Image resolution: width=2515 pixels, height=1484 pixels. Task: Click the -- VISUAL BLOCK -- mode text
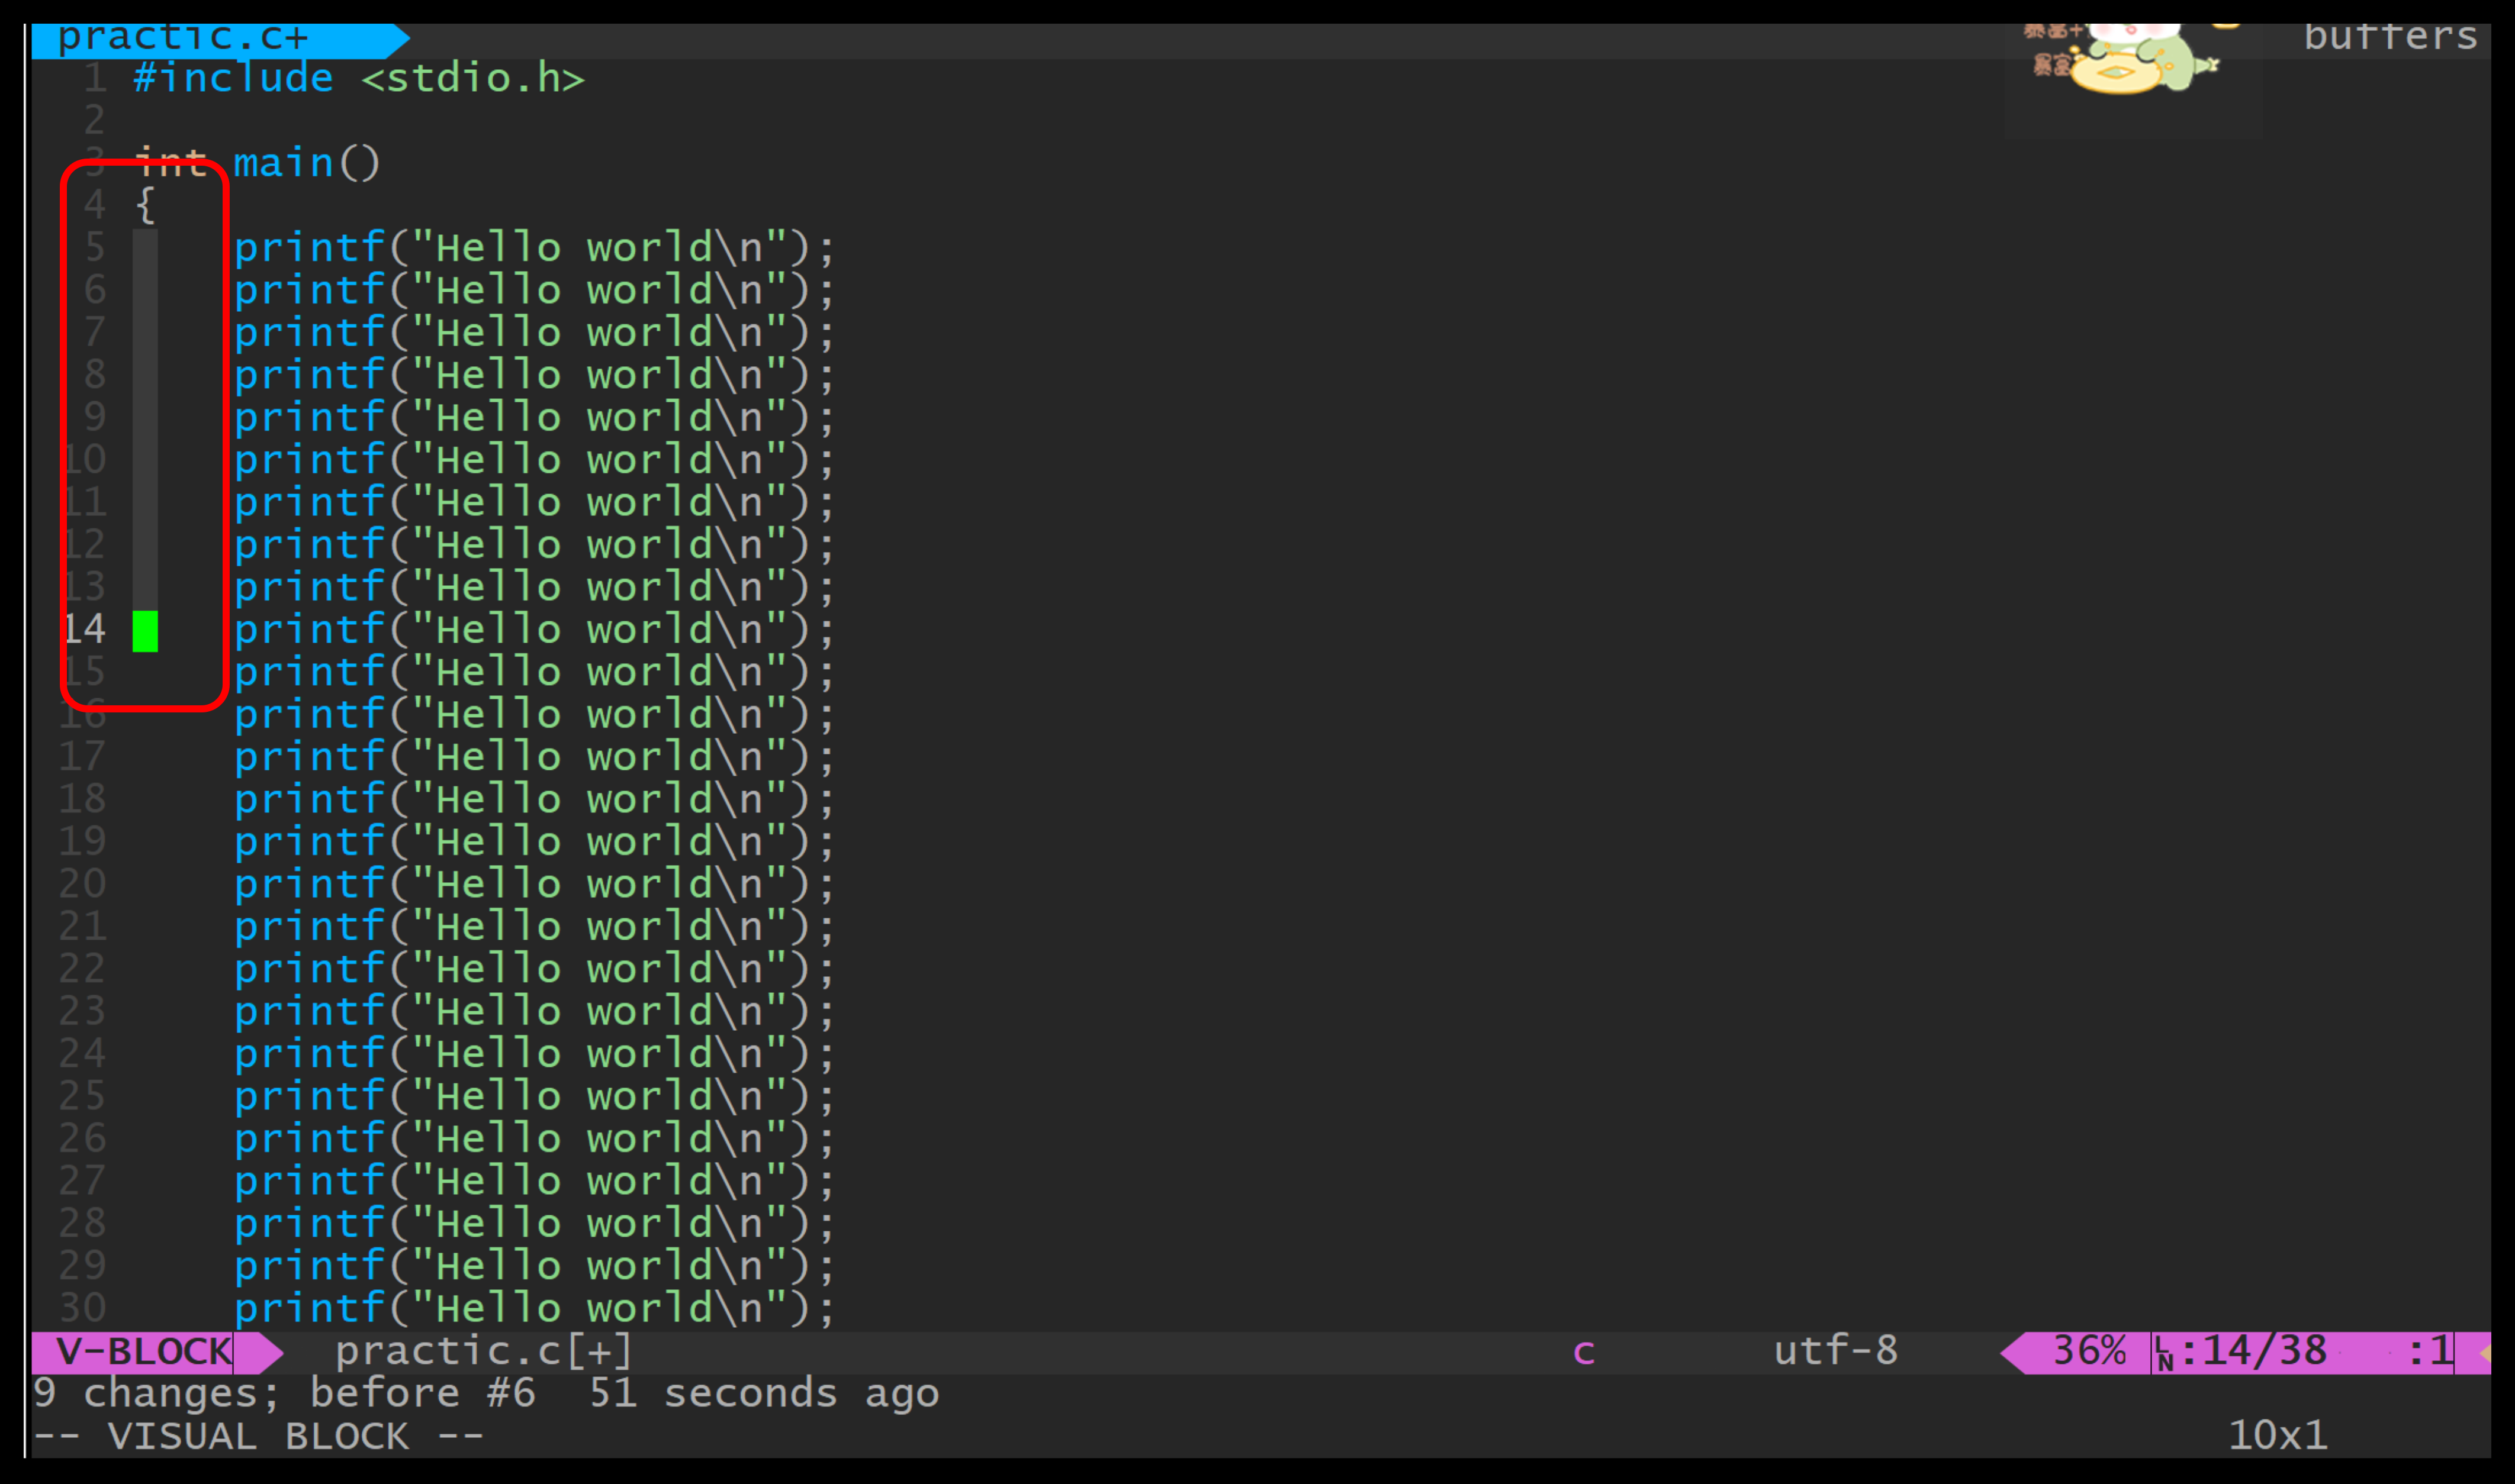tap(258, 1437)
